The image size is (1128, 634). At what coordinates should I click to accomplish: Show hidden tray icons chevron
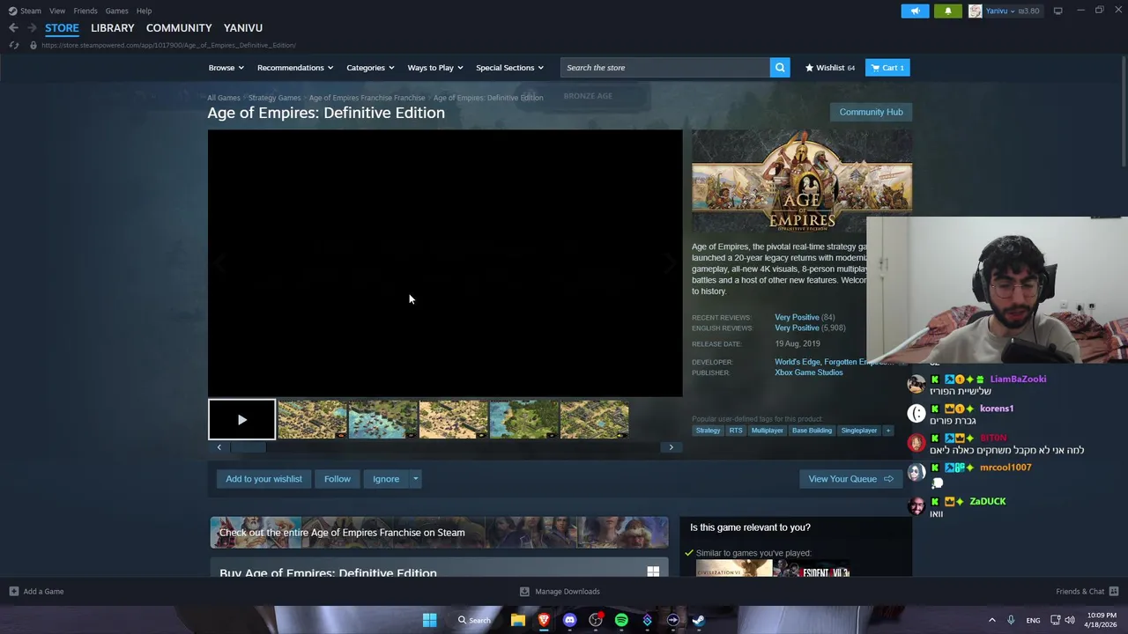click(991, 620)
